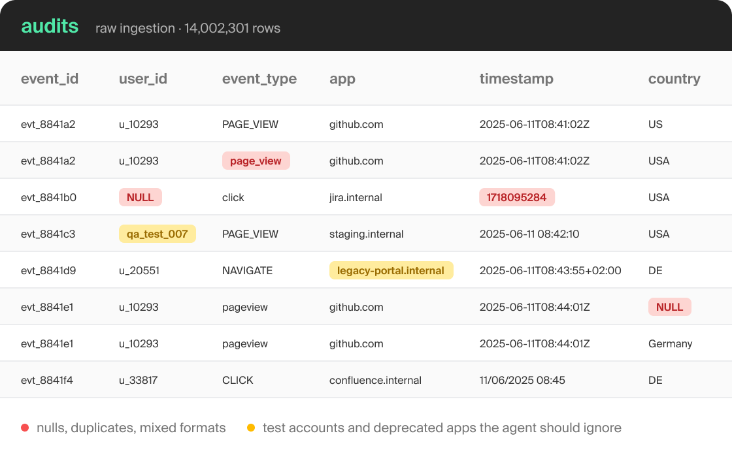Select the user_id column header

143,78
